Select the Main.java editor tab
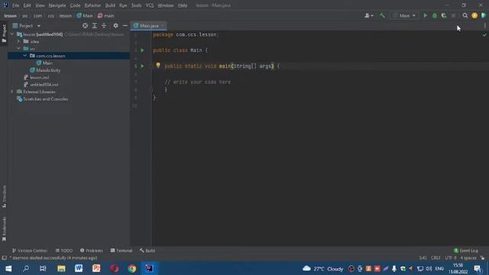This screenshot has width=489, height=275. point(148,25)
